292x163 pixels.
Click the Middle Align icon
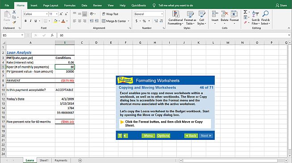pyautogui.click(x=79, y=14)
